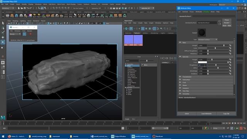Viewport: 247px width, 139px height.
Task: Collapse the Base section
Action: [180, 42]
